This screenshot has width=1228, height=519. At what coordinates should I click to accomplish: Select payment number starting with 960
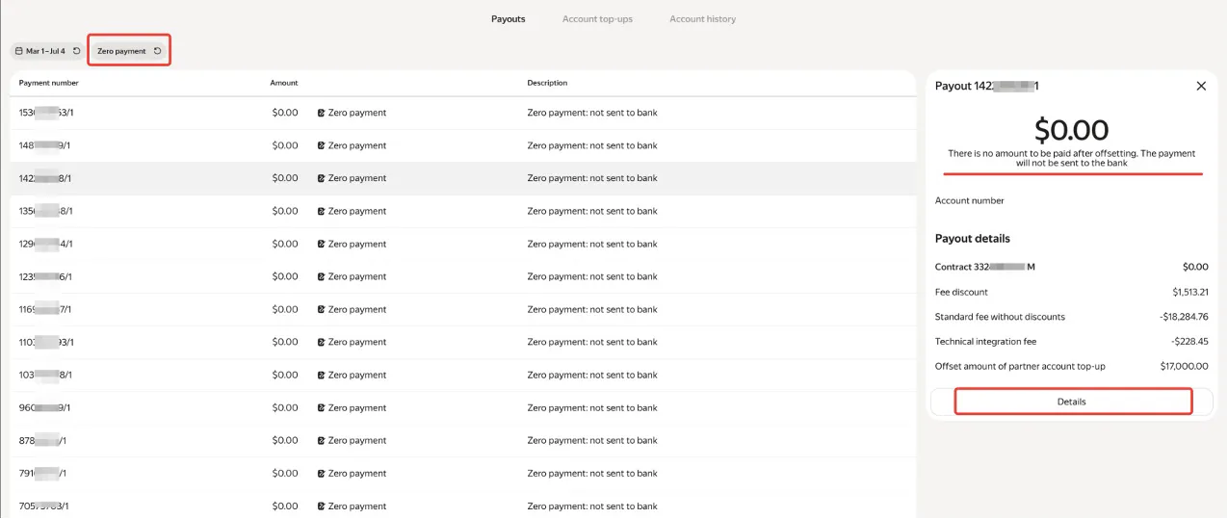click(44, 407)
